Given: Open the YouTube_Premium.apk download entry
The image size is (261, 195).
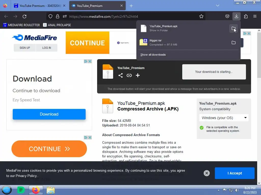Looking at the screenshot, I should [183, 28].
